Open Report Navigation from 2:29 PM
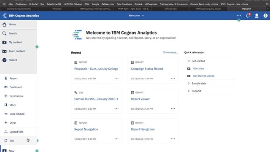 click(143, 129)
